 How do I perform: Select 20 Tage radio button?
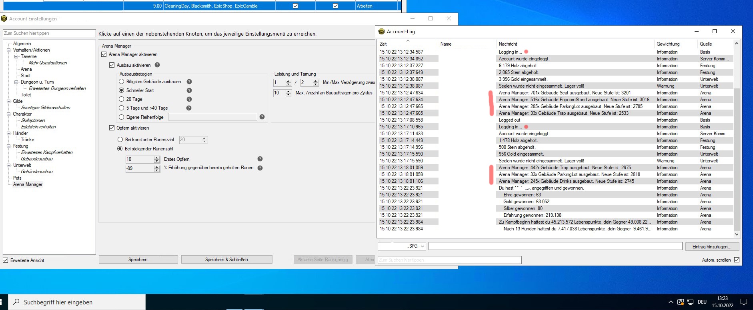coord(122,99)
